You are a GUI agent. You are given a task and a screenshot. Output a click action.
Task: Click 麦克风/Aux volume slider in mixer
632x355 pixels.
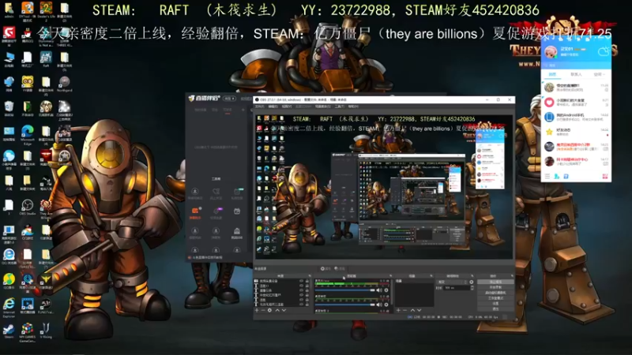coord(345,290)
